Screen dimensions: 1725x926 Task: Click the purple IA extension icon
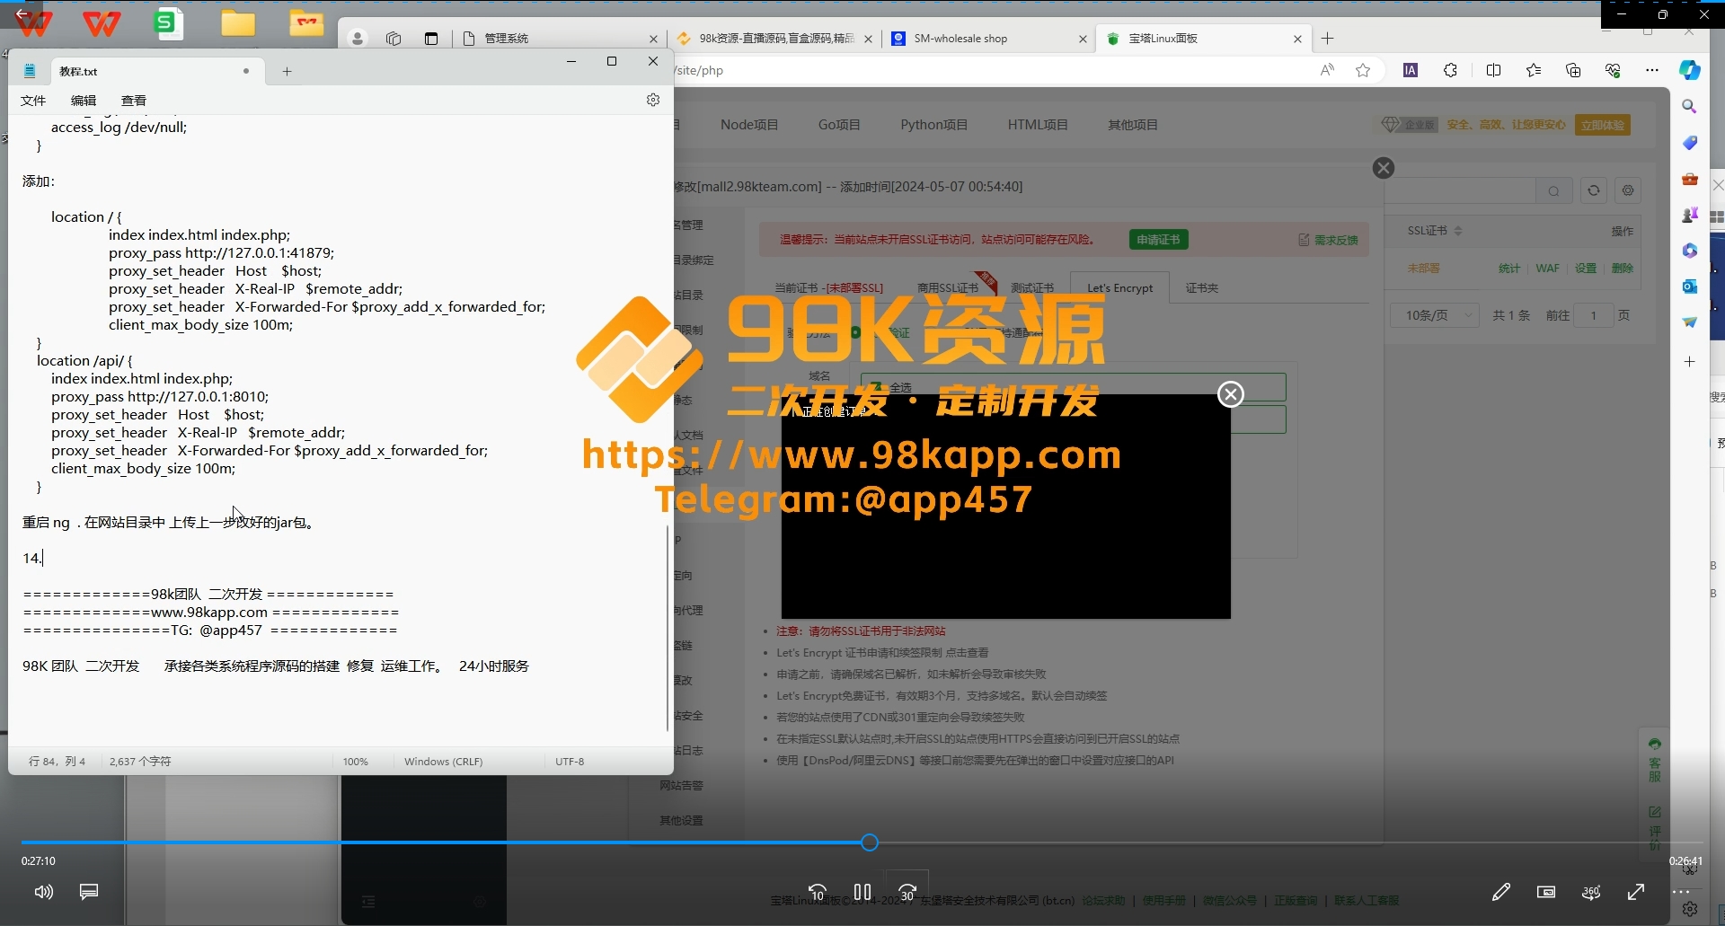(x=1411, y=70)
